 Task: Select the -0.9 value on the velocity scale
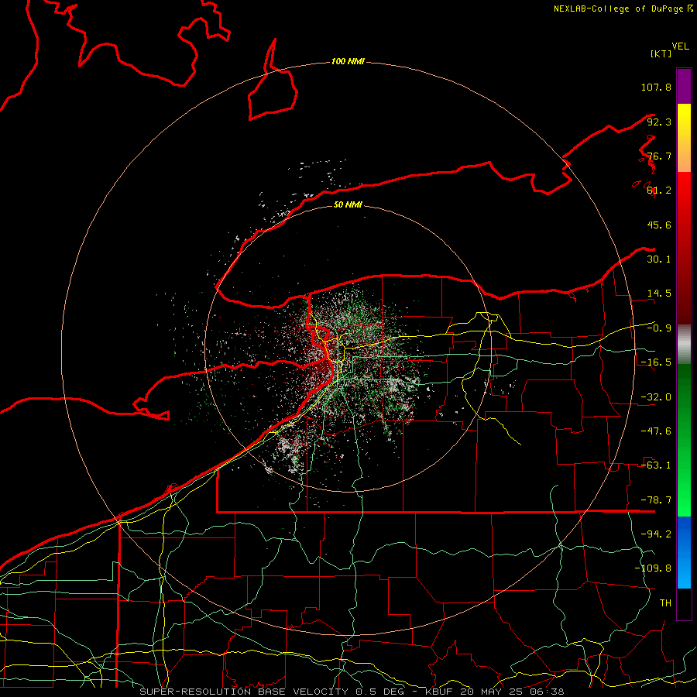[659, 328]
